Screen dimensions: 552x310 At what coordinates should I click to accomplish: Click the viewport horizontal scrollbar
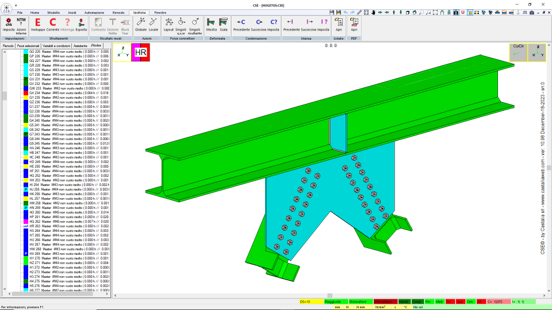(330, 295)
